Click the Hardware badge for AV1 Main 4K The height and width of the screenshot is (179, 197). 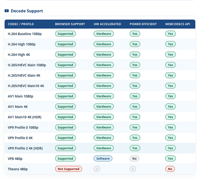click(104, 107)
